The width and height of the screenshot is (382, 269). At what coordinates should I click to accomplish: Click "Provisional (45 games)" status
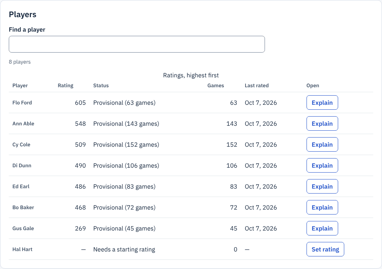click(124, 228)
